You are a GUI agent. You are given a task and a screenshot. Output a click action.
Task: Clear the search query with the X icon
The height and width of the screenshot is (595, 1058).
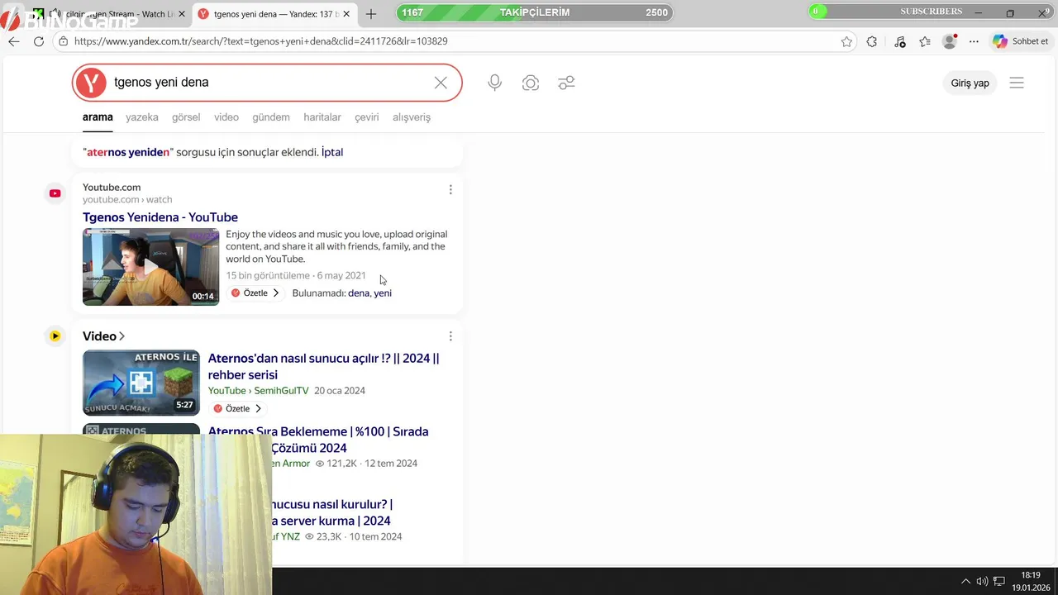coord(441,83)
